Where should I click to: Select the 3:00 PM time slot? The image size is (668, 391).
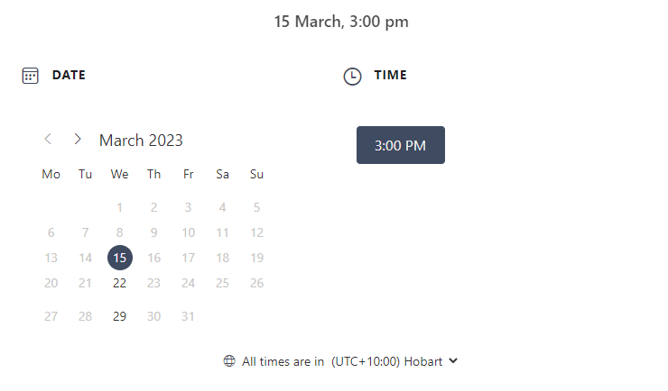tap(400, 145)
